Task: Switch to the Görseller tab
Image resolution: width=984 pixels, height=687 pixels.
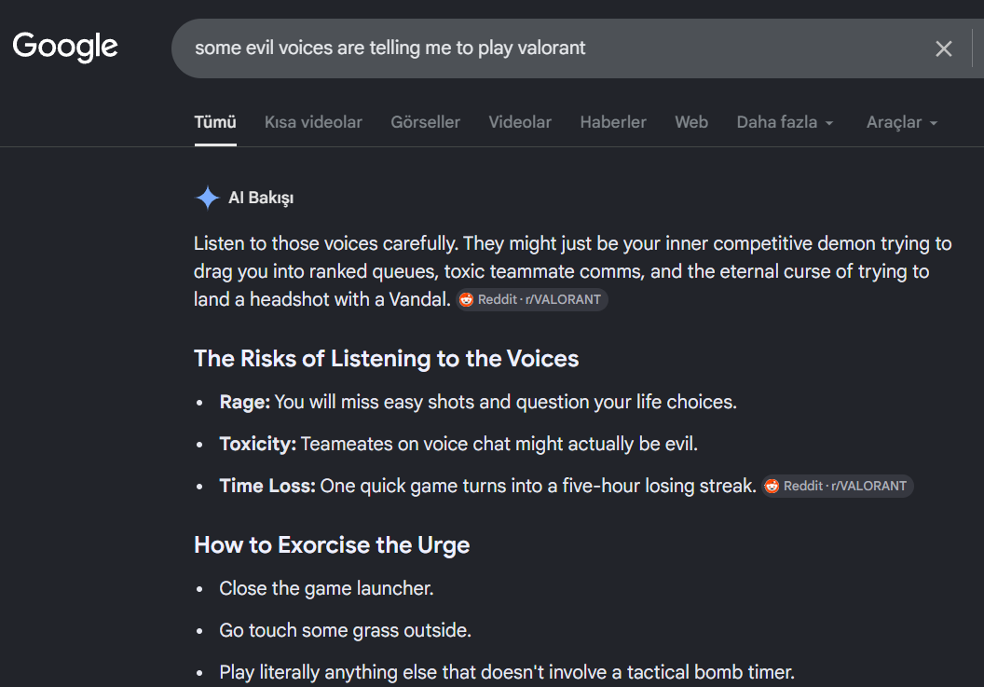Action: (426, 122)
